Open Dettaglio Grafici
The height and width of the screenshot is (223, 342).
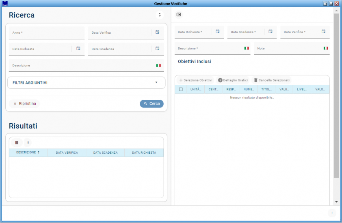pos(233,80)
